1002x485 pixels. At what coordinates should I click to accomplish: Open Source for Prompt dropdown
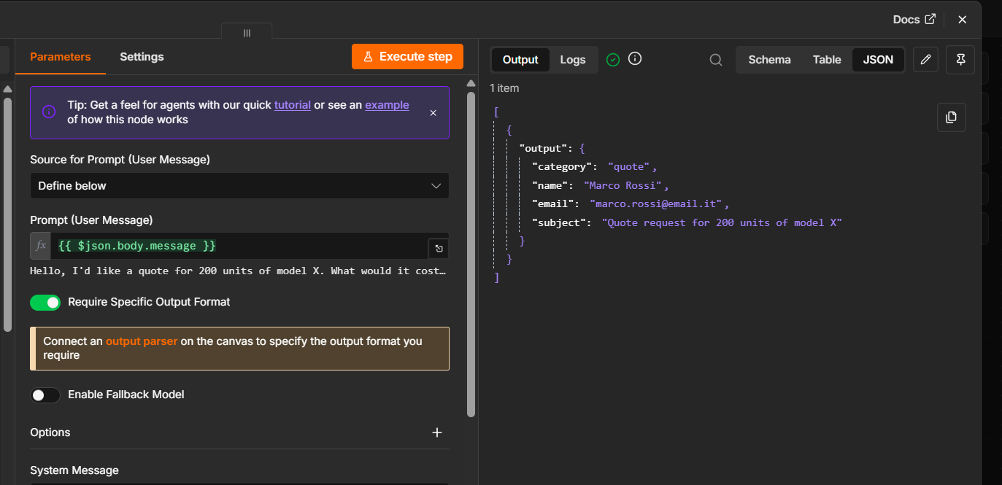[239, 186]
